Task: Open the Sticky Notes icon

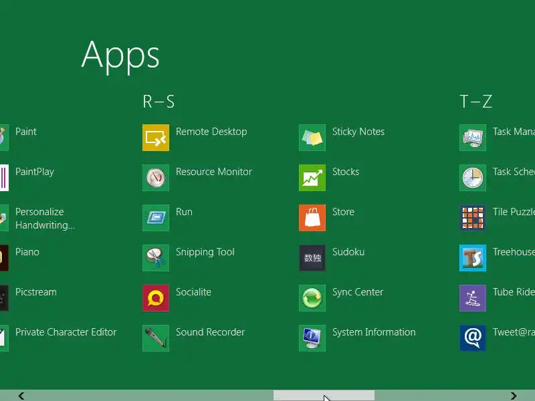Action: tap(312, 138)
